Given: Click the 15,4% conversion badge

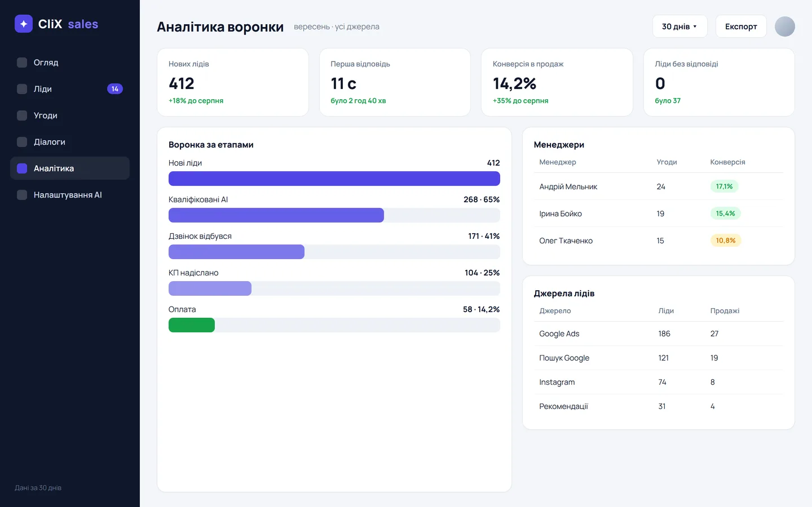Looking at the screenshot, I should coord(725,214).
